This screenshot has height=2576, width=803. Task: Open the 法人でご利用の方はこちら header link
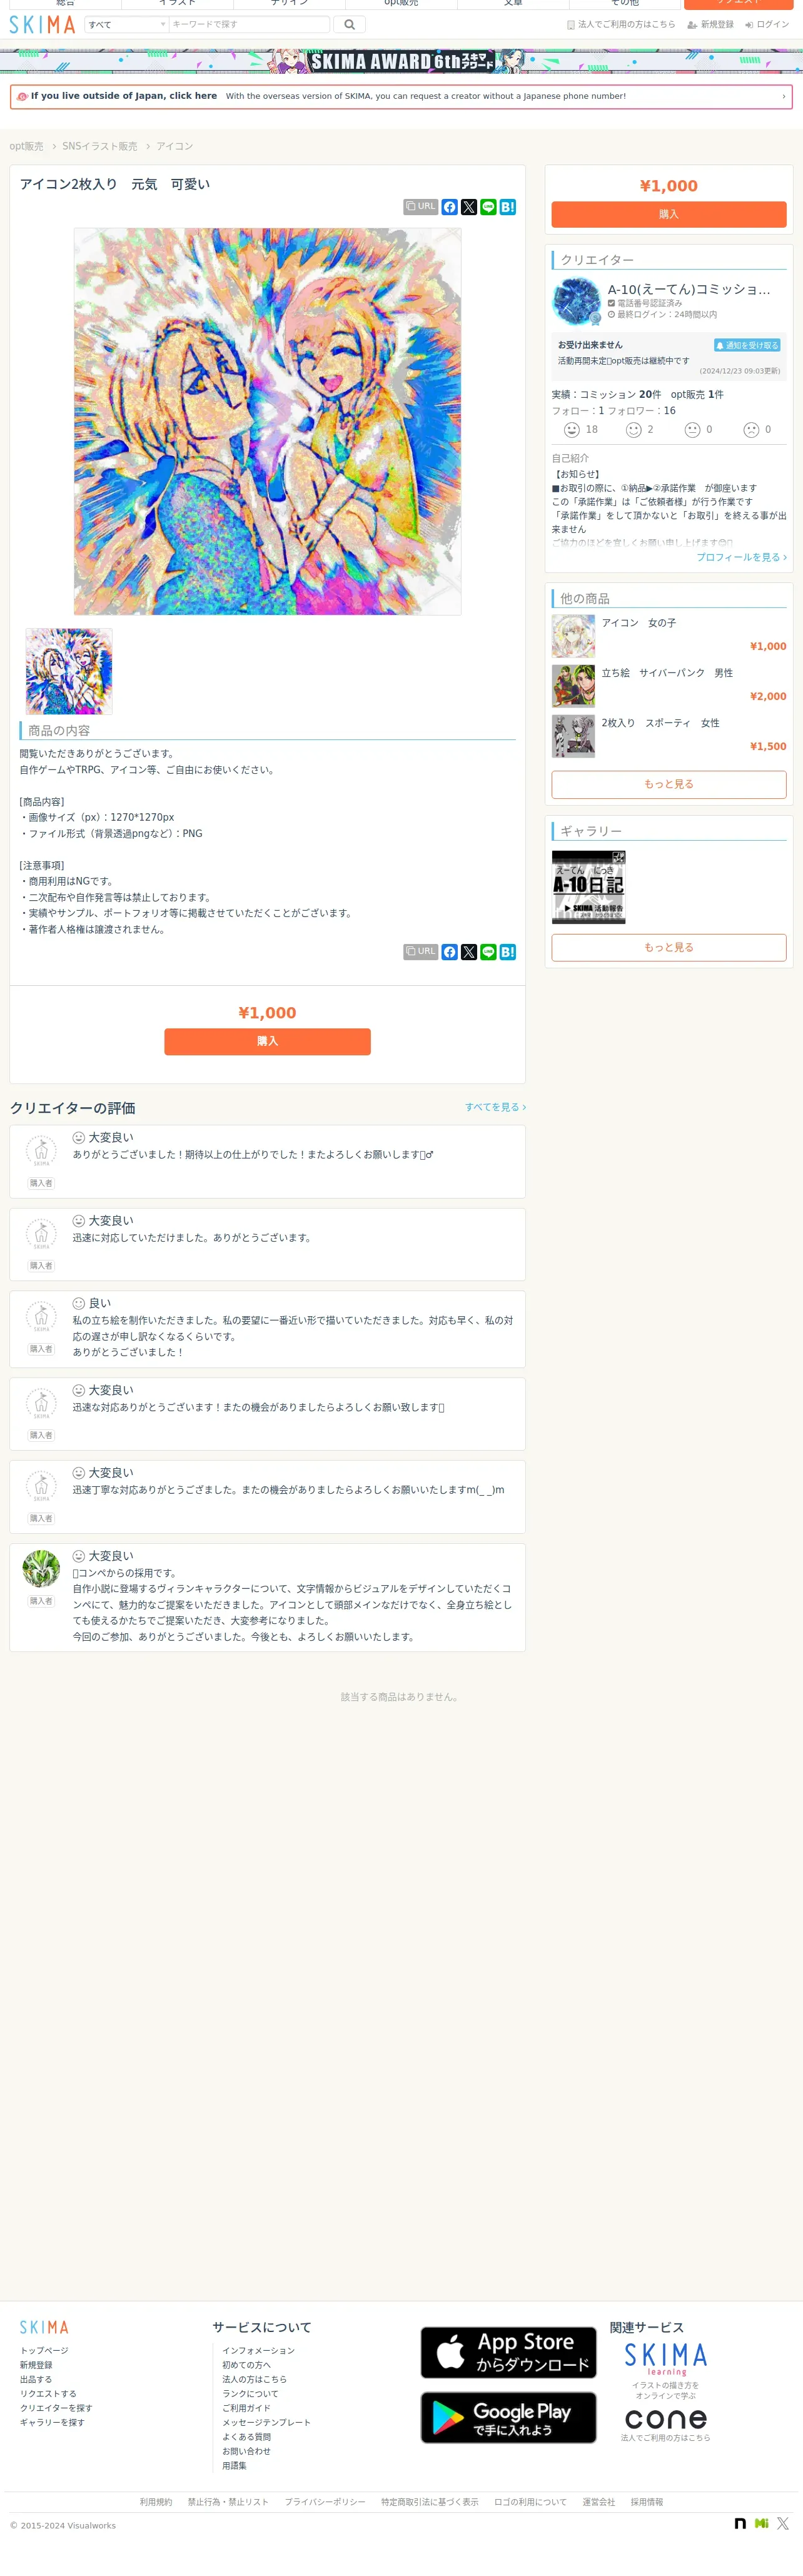point(621,24)
